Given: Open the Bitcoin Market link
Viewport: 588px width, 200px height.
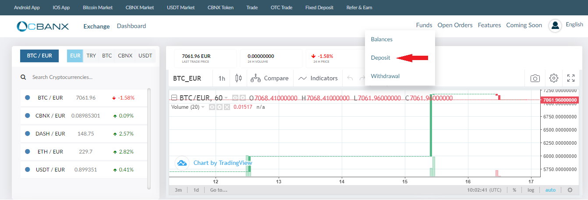Looking at the screenshot, I should coord(98,7).
